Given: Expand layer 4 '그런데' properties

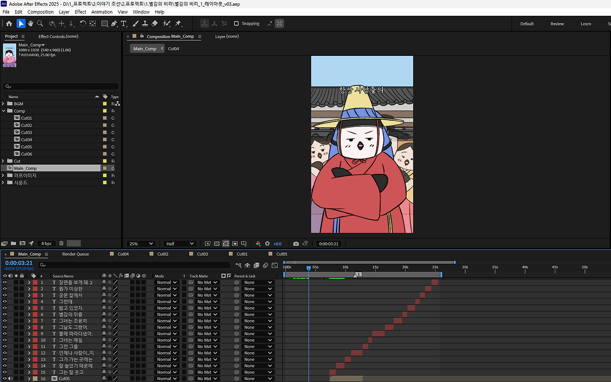Looking at the screenshot, I should (x=29, y=302).
